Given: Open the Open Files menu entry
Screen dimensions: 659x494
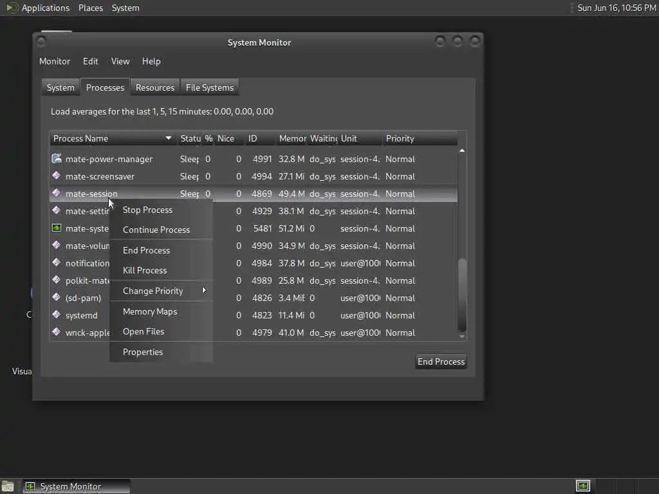Looking at the screenshot, I should [x=162, y=331].
